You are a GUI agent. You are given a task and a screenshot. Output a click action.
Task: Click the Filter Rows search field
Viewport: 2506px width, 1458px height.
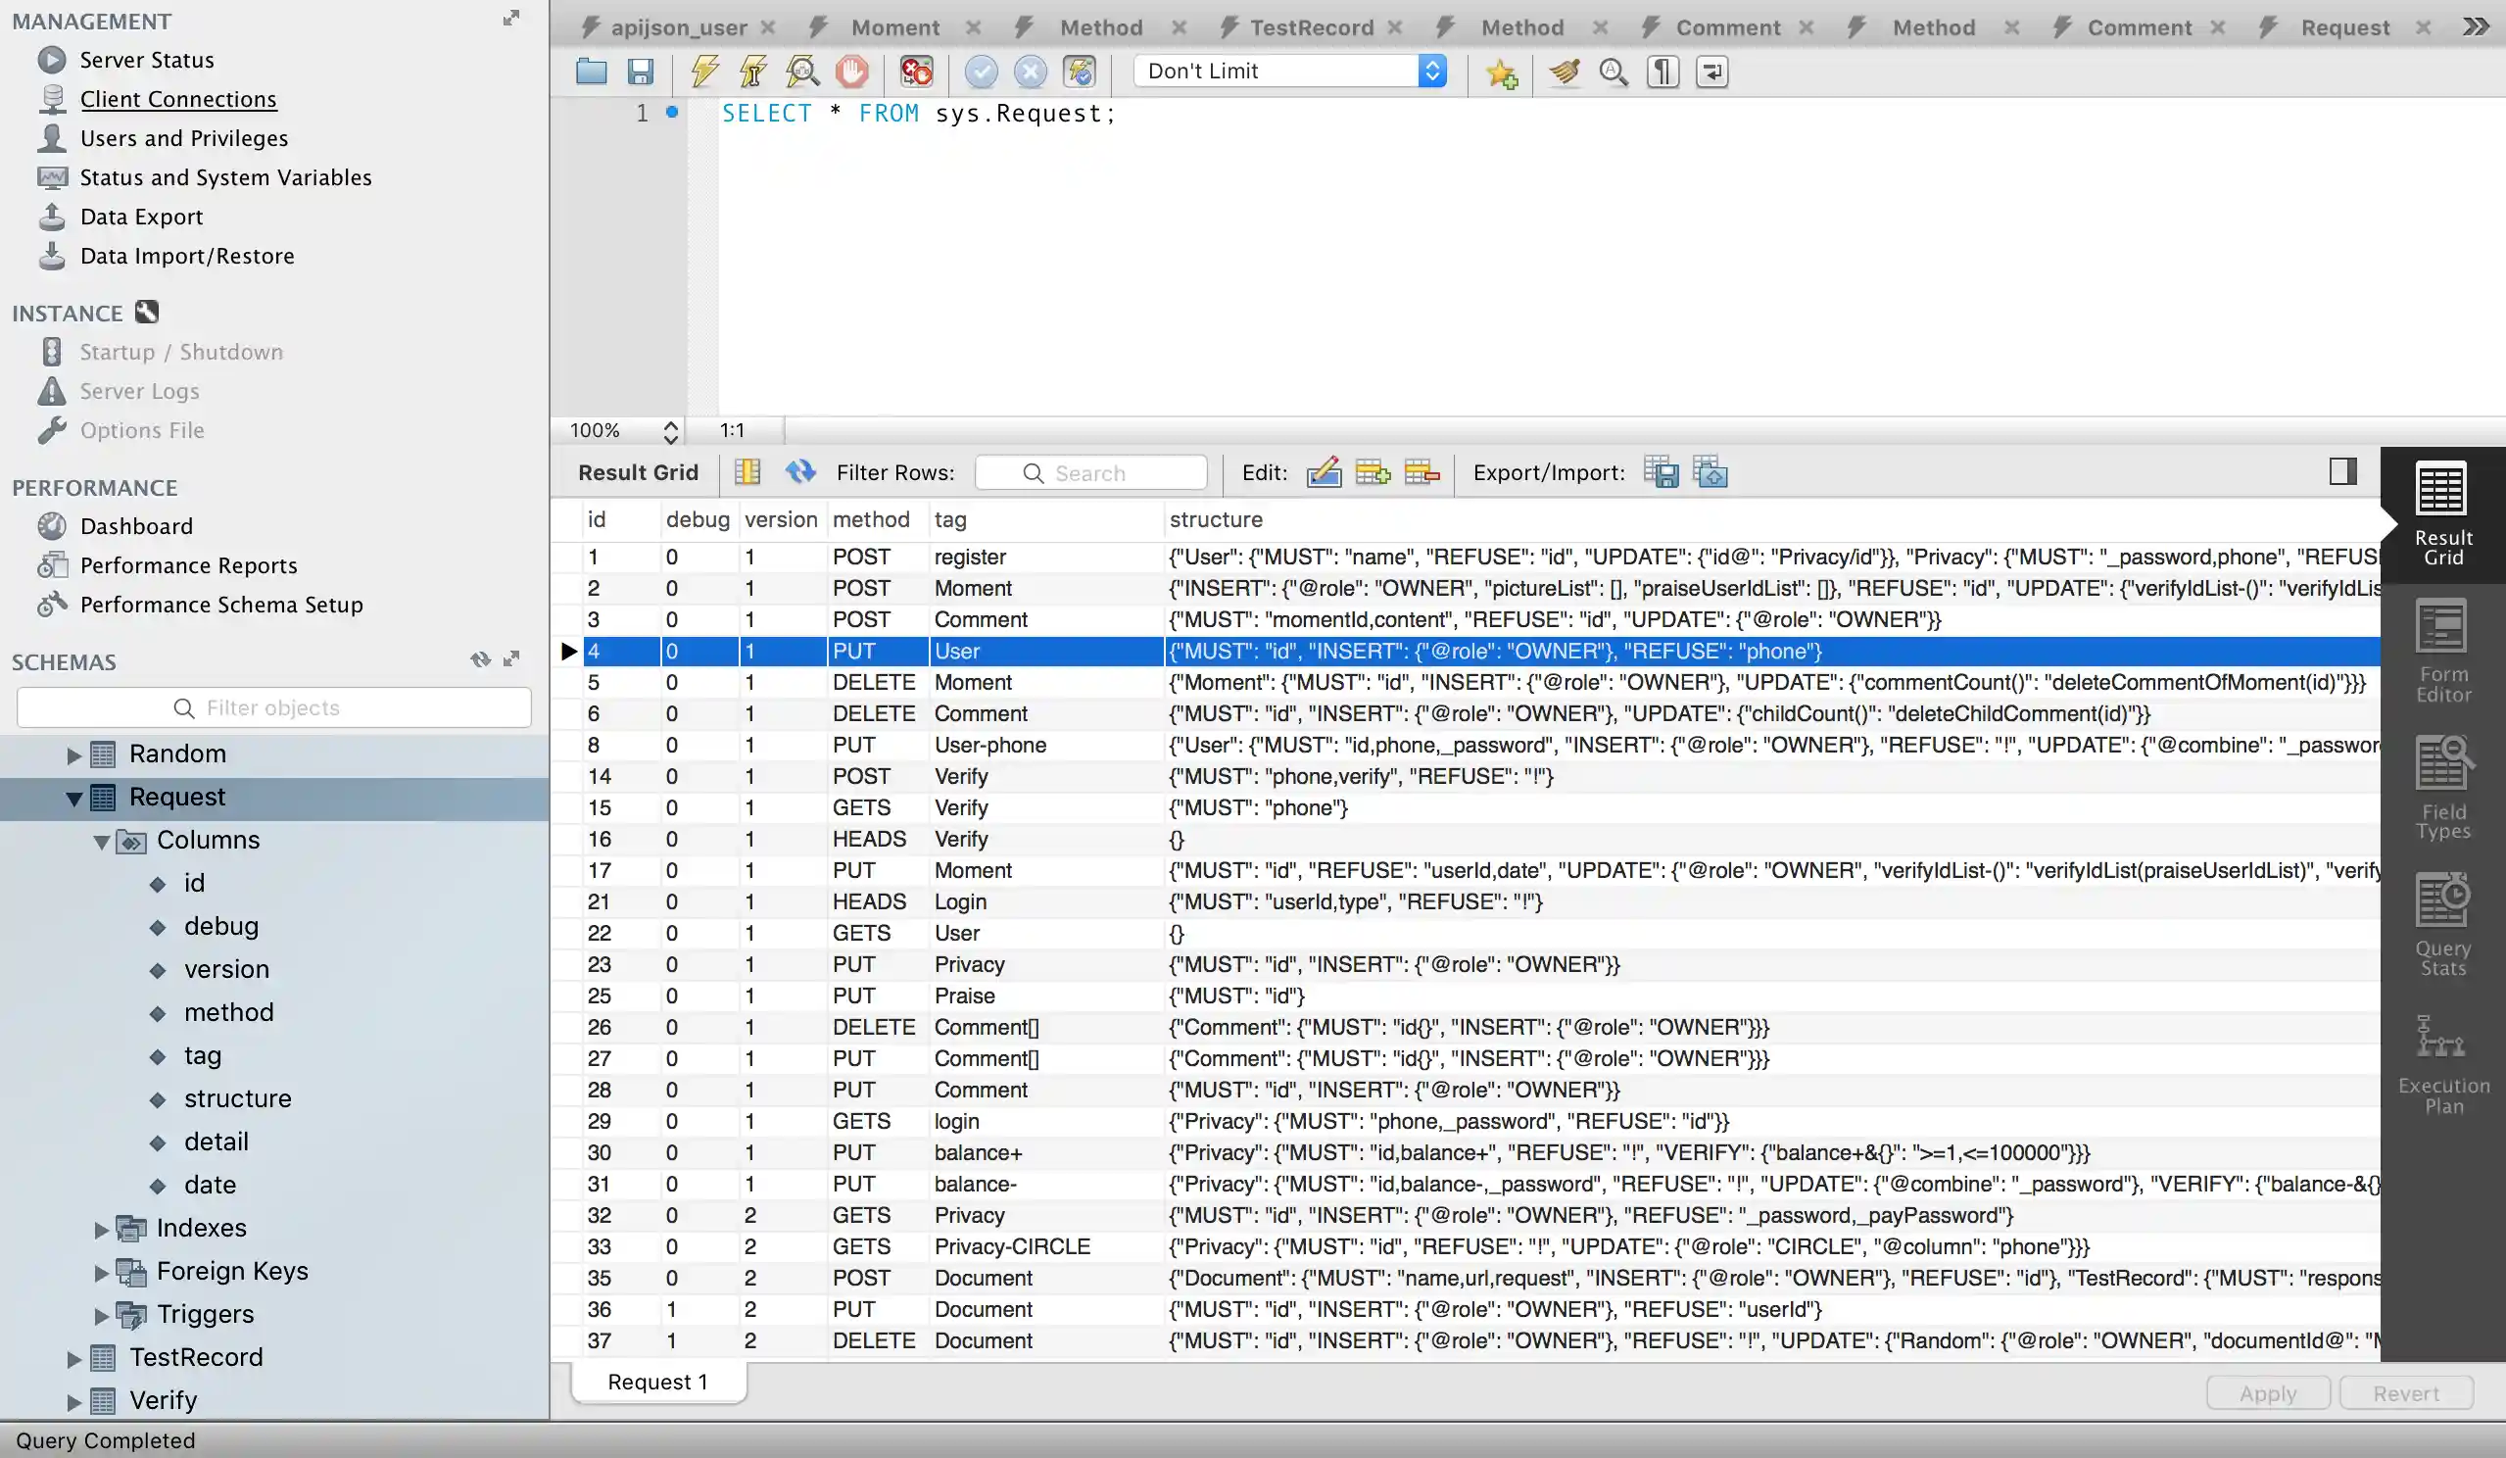tap(1092, 473)
